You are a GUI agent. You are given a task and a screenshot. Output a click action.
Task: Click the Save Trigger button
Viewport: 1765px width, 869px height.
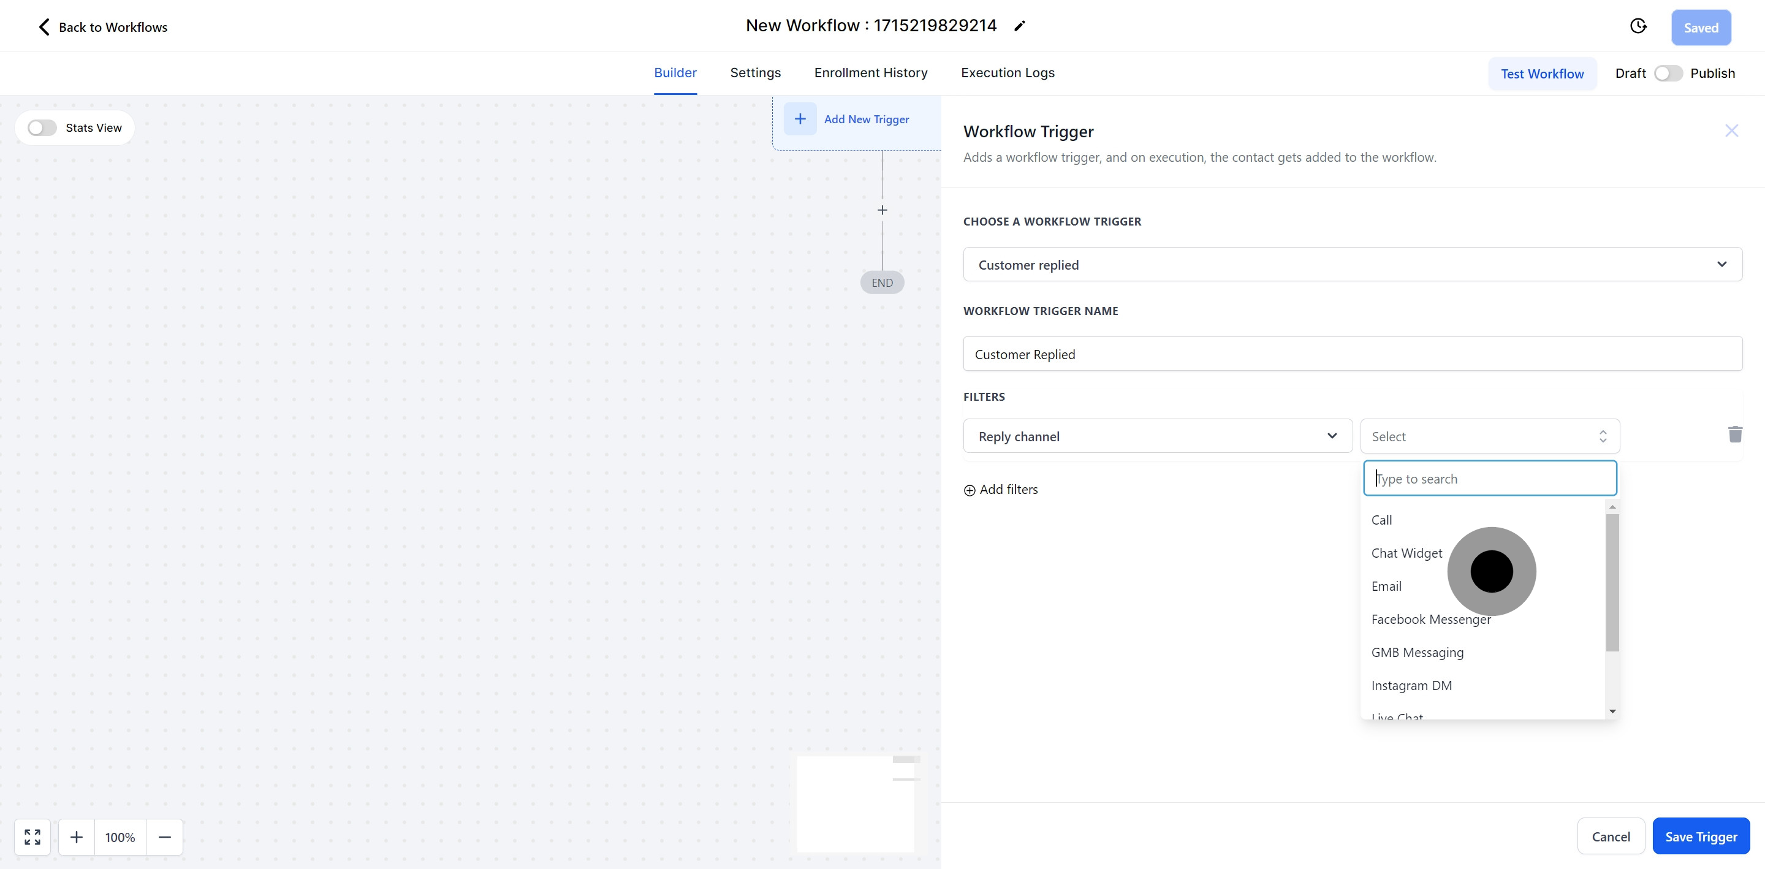[1701, 836]
